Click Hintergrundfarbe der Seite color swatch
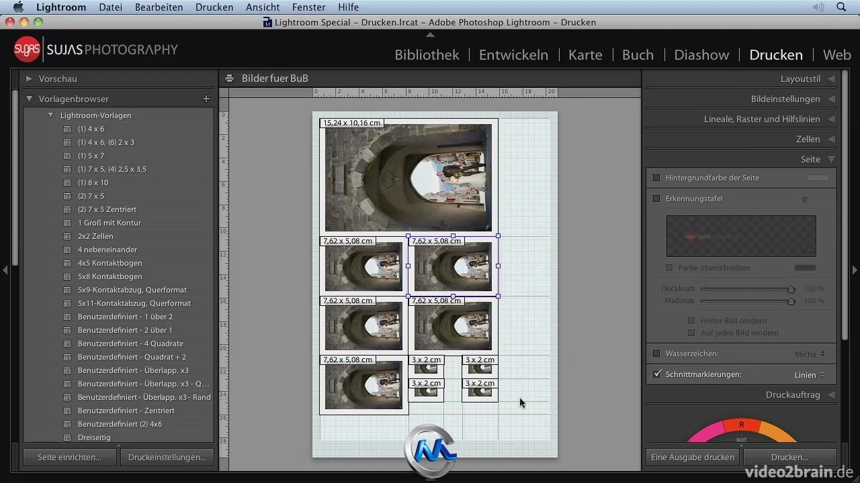860x483 pixels. [818, 178]
